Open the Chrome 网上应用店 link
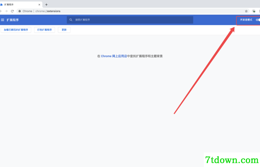Viewport: 260px width, 167px height. pos(114,56)
